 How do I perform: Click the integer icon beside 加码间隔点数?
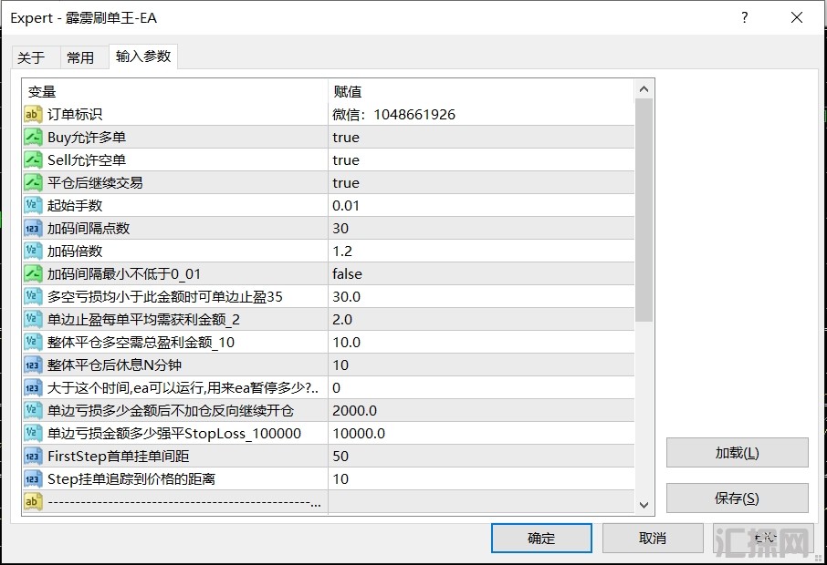point(32,228)
